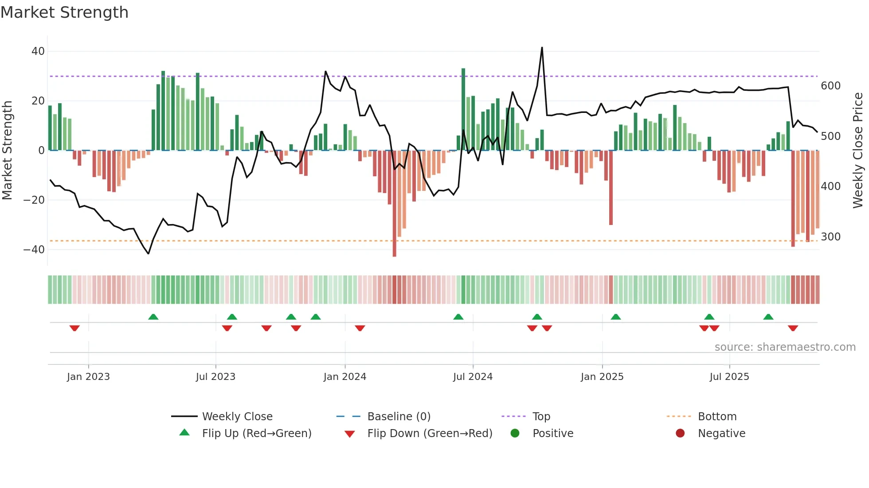869x488 pixels.
Task: Click the green Positive legend circle
Action: 515,433
